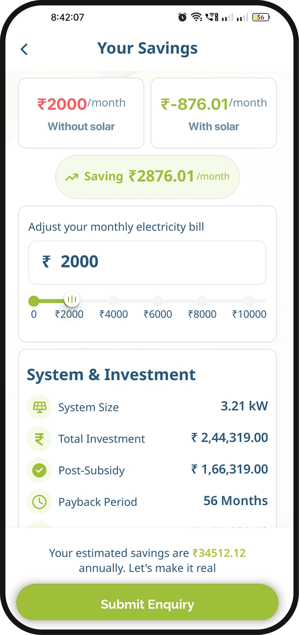Tap the back arrow icon

24,49
